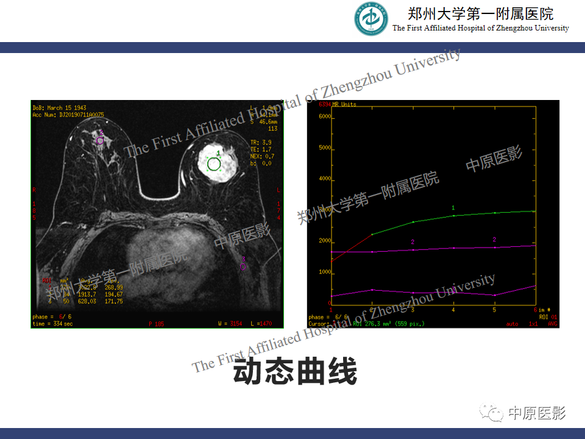
Task: Click the 'Acc Num: DJ20190711A0075' text
Action: coord(68,115)
